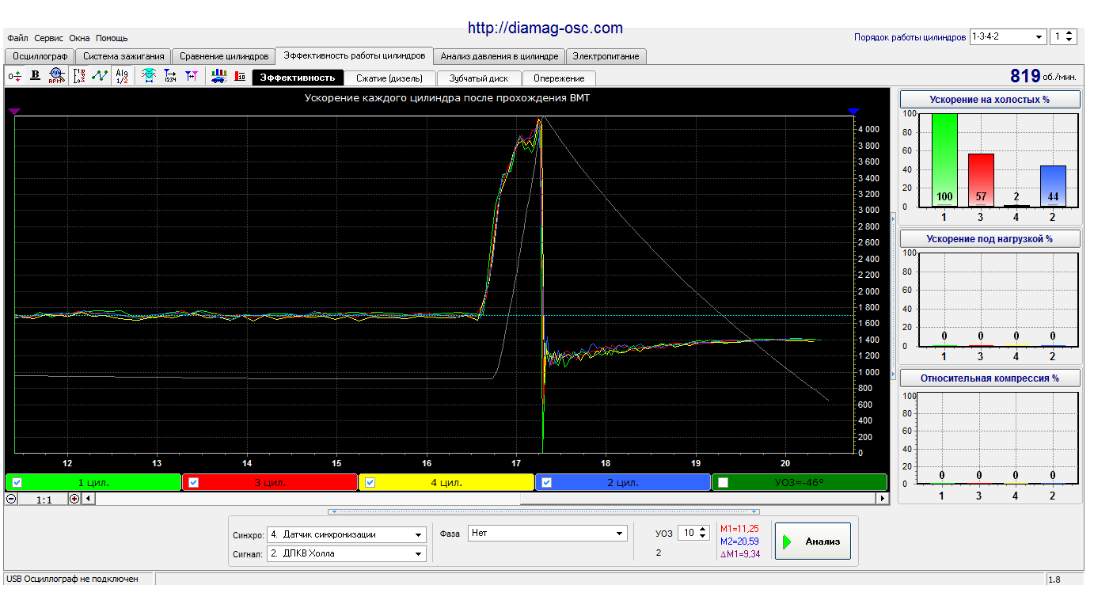
Task: Click the M1=11,25 marker value
Action: click(x=740, y=528)
